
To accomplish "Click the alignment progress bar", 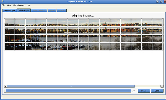I will [x=68, y=91].
